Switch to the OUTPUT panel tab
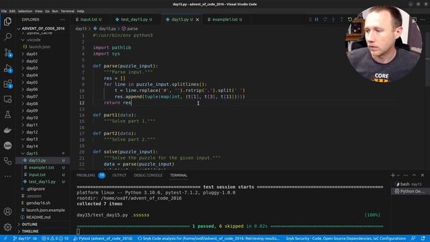This screenshot has height=242, width=430. coord(120,175)
